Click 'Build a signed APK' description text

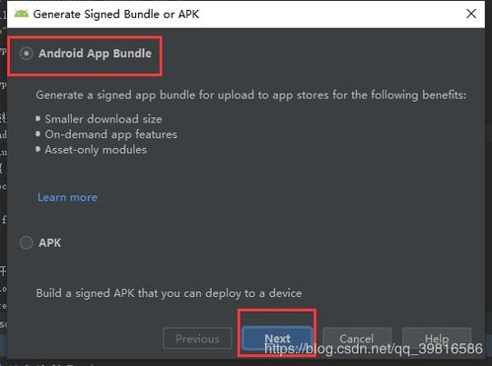pos(169,293)
